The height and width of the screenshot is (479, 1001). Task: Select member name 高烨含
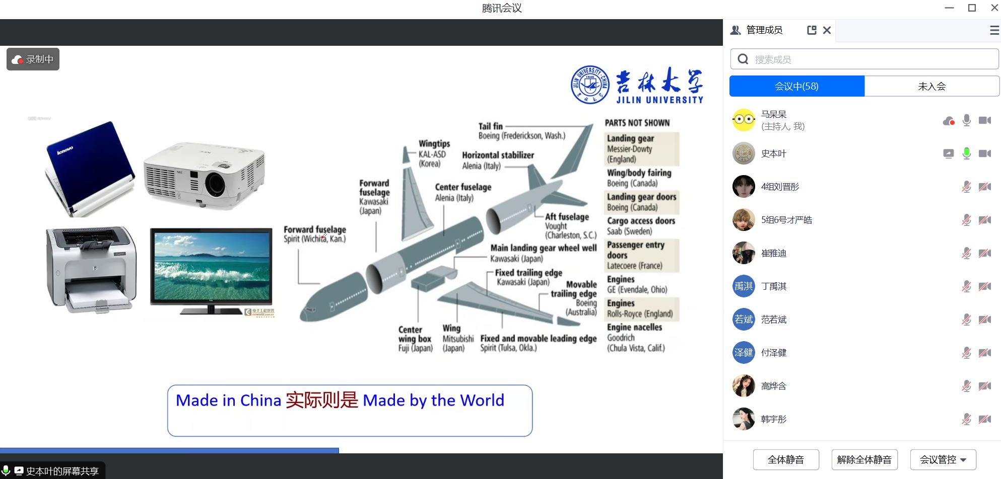[774, 386]
